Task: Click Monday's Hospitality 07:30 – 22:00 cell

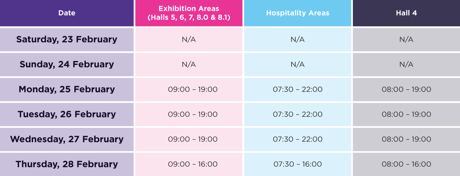Action: coord(297,89)
